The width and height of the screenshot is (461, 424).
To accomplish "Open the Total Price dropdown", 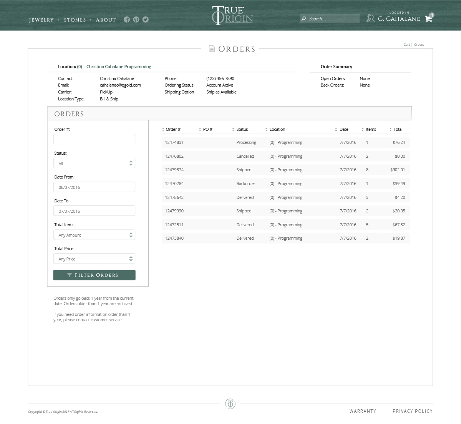I will coord(94,258).
